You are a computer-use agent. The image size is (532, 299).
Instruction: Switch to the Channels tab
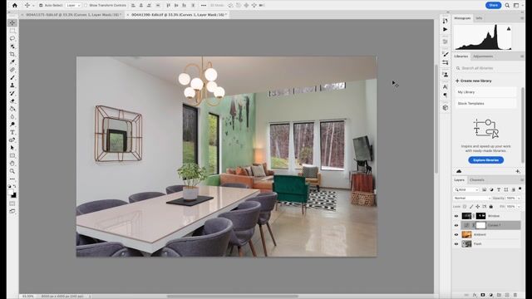[x=477, y=180]
